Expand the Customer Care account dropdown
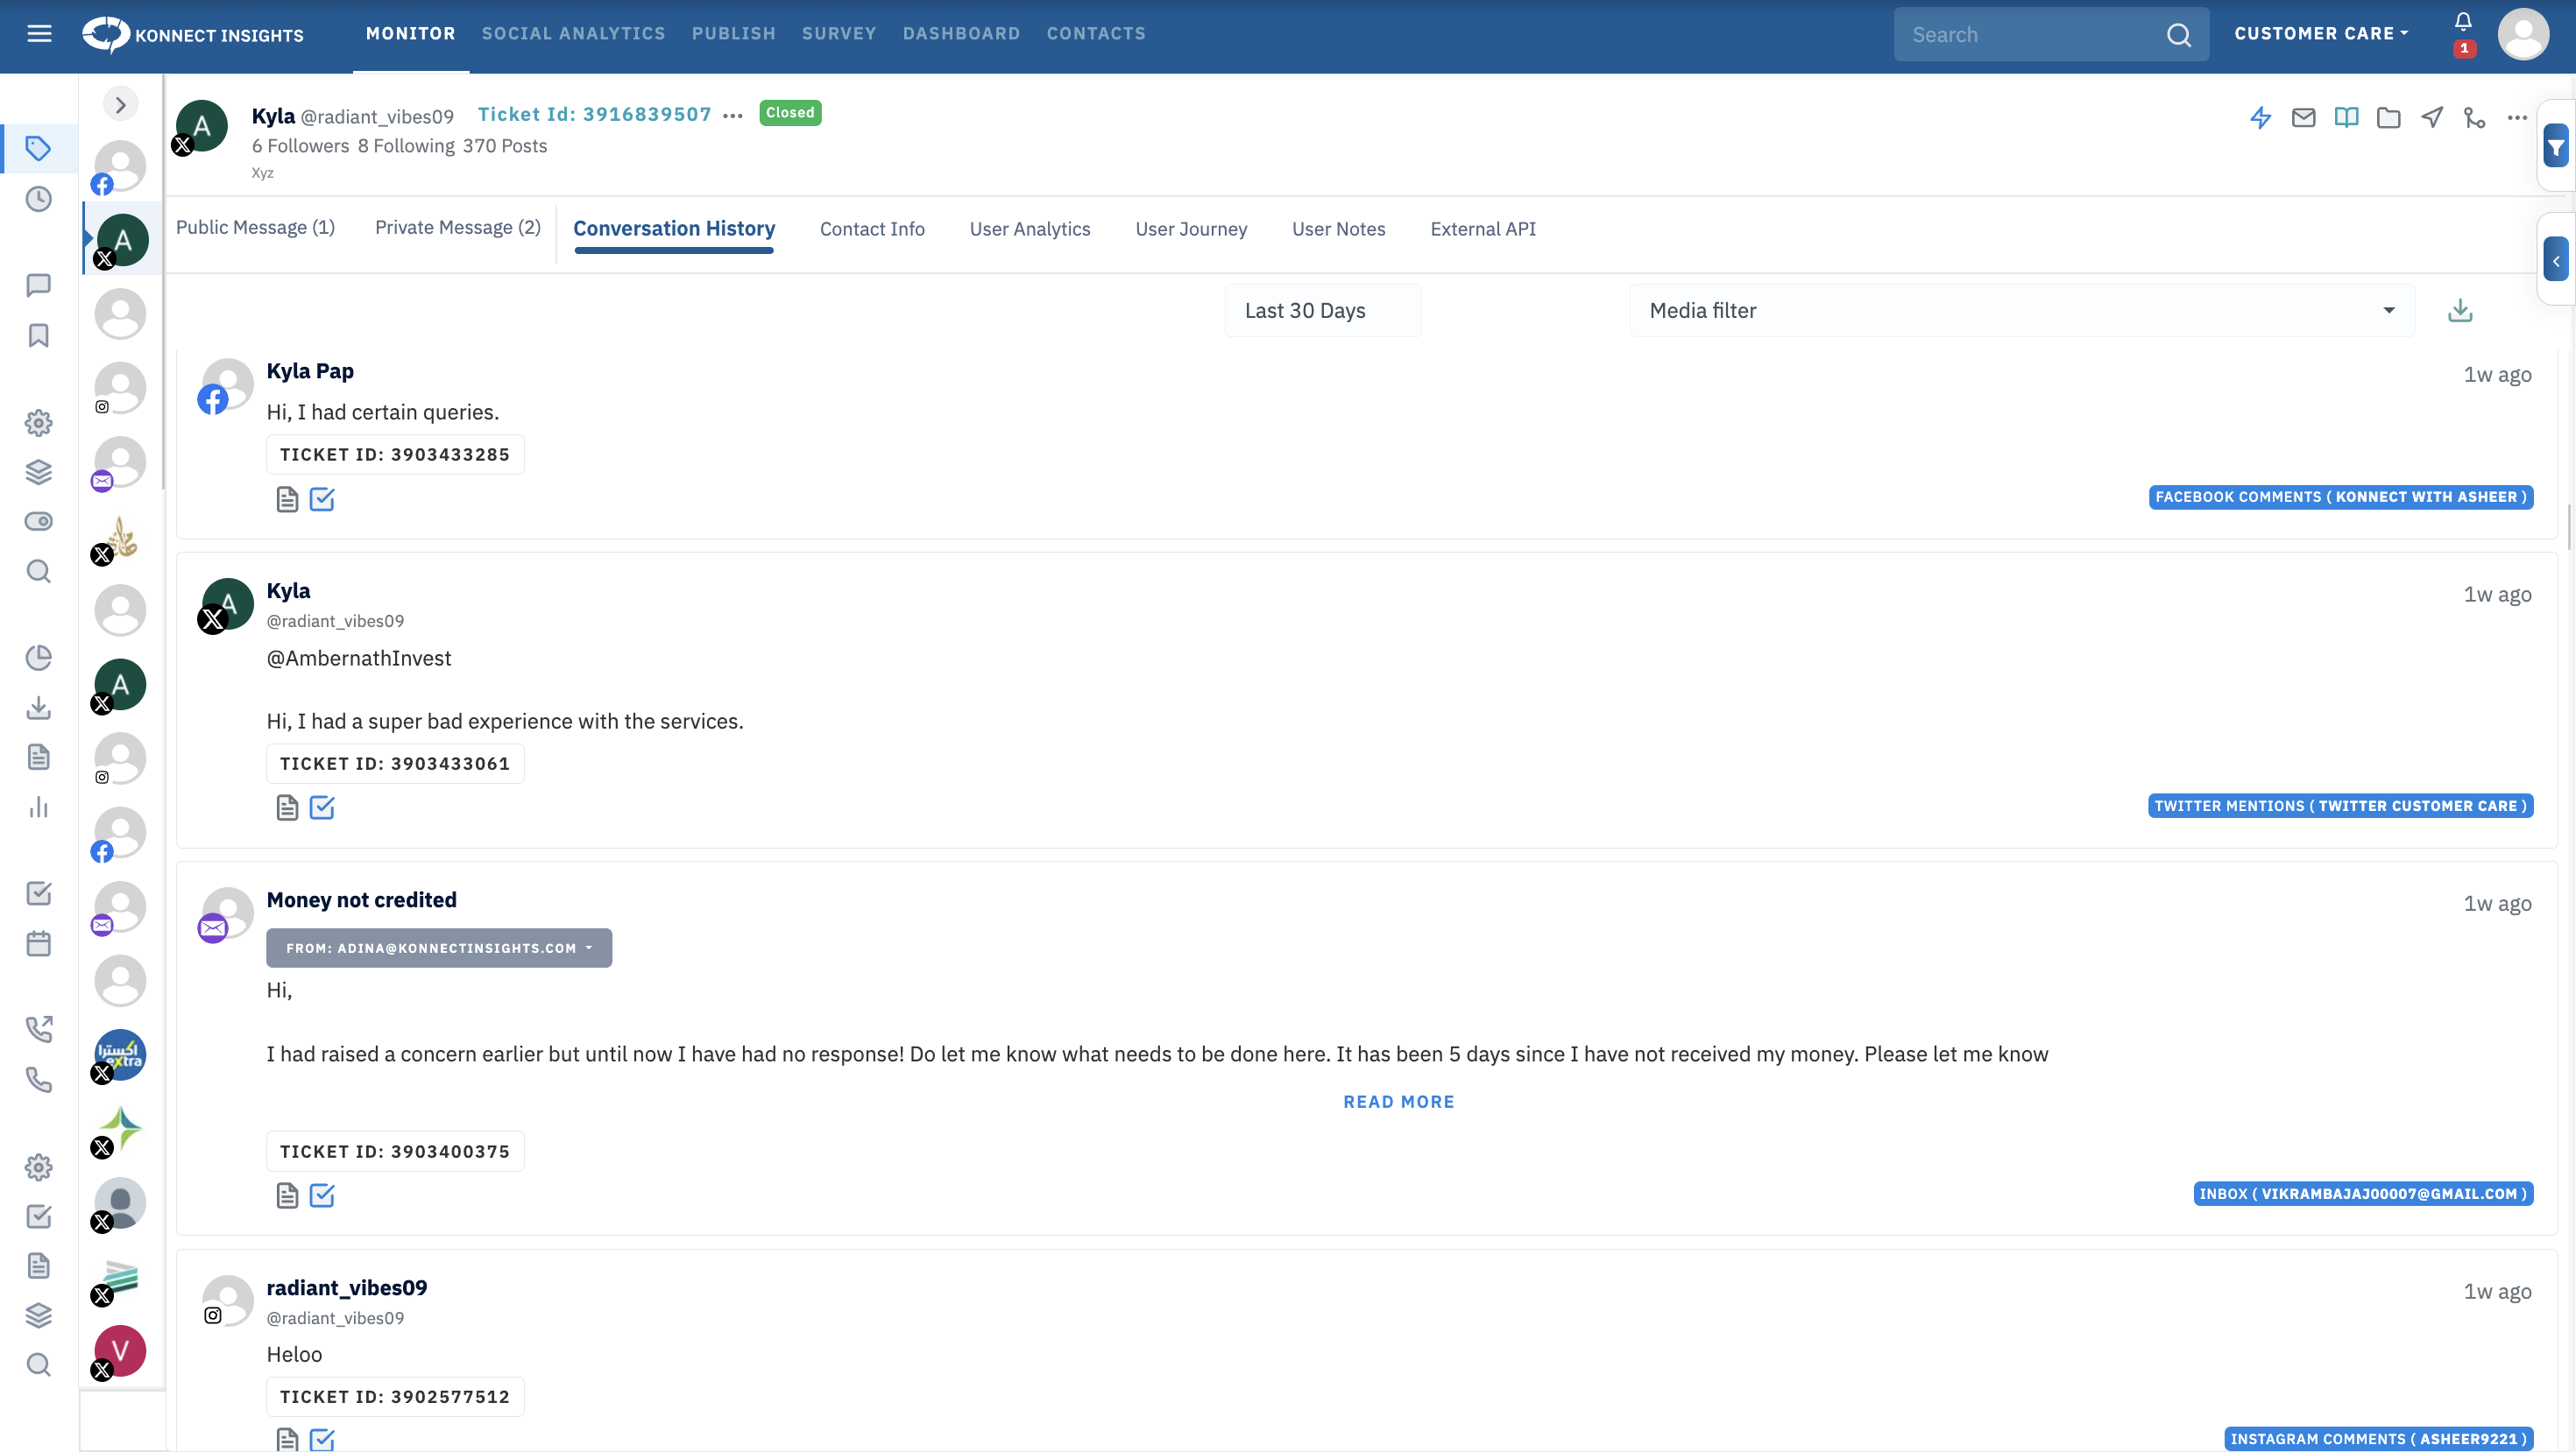 pos(2320,34)
